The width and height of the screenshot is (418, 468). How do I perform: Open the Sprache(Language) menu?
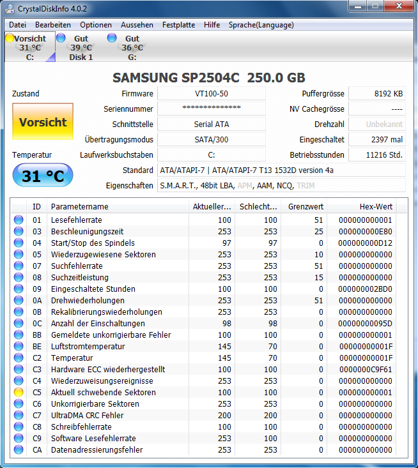261,25
